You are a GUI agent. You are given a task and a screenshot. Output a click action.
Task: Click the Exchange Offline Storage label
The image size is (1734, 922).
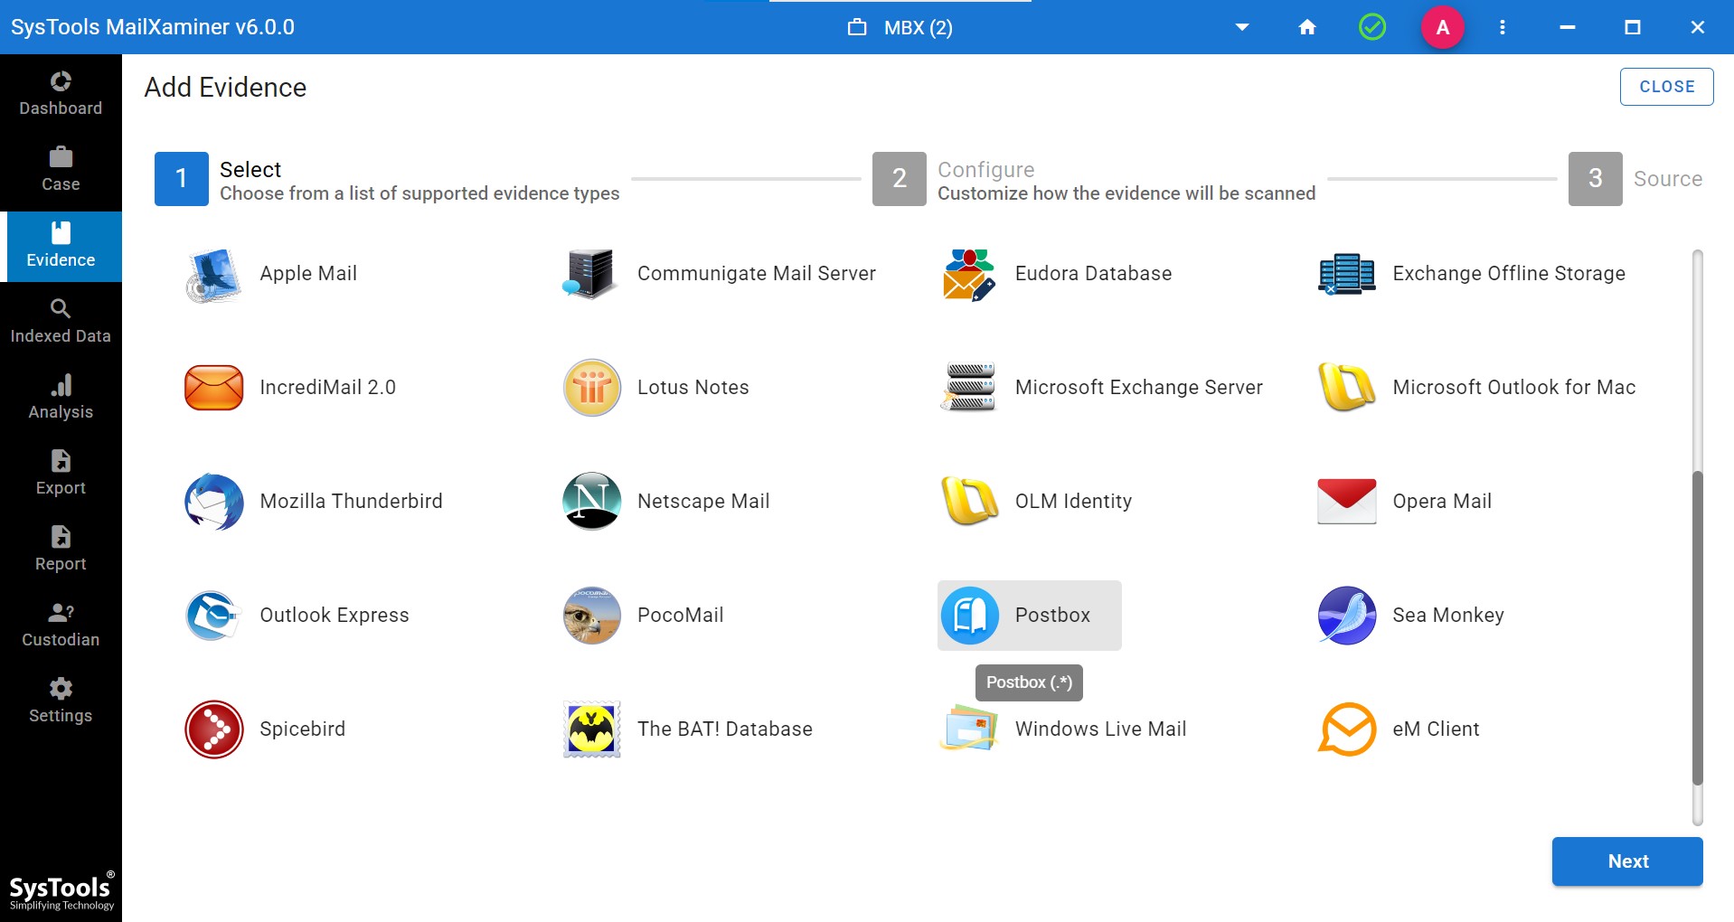(x=1509, y=274)
